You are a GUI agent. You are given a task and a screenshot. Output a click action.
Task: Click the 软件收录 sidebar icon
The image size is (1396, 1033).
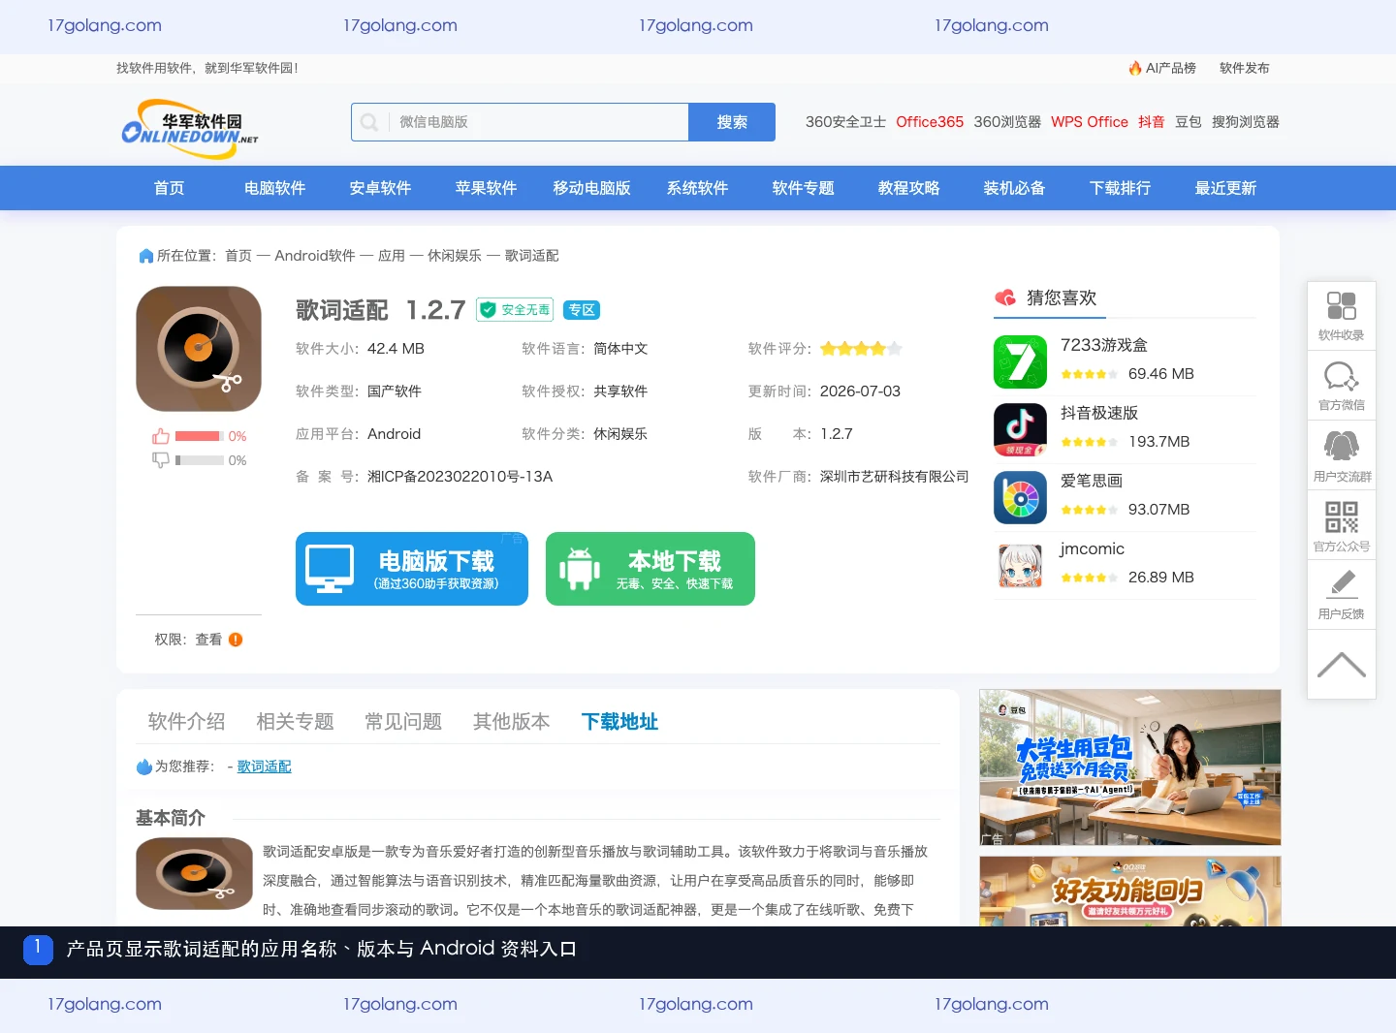coord(1342,306)
